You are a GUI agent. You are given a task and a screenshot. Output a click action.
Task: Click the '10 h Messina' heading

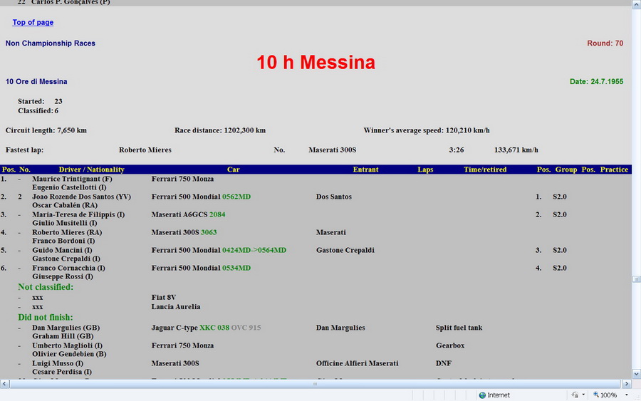tap(316, 63)
